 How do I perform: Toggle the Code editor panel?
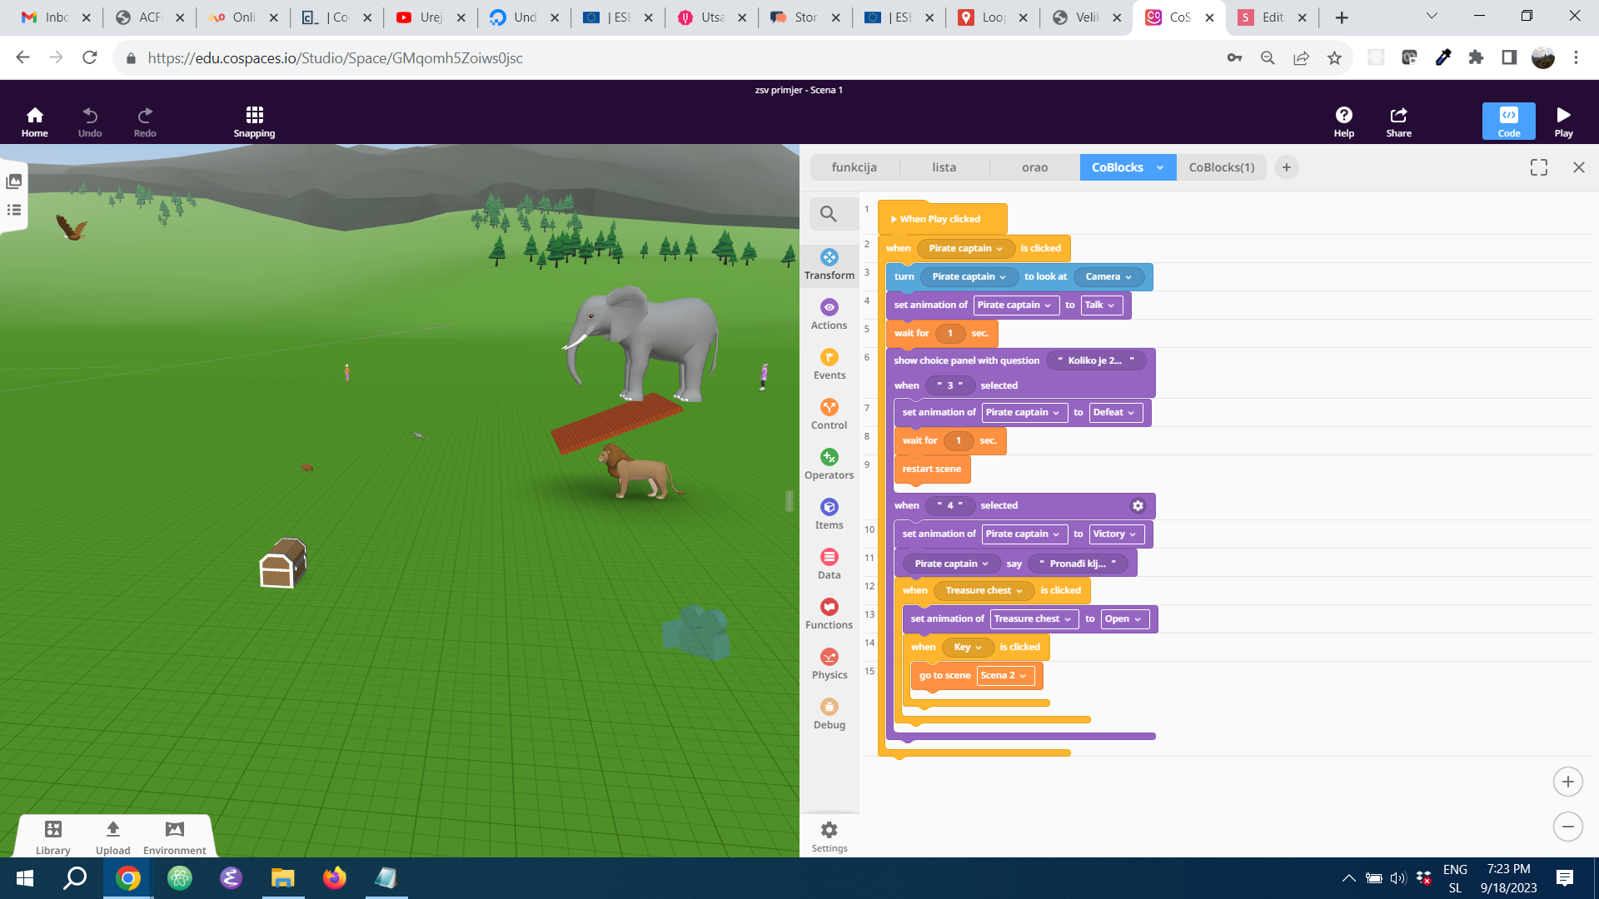click(x=1508, y=122)
